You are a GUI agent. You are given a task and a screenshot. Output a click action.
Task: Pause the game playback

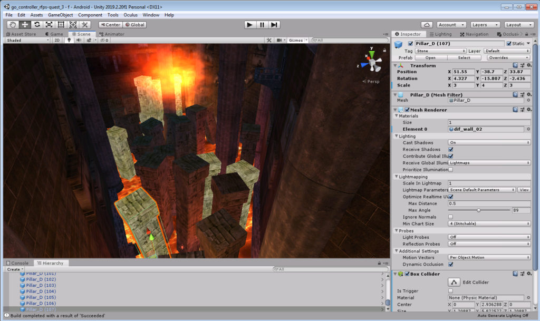pos(262,25)
